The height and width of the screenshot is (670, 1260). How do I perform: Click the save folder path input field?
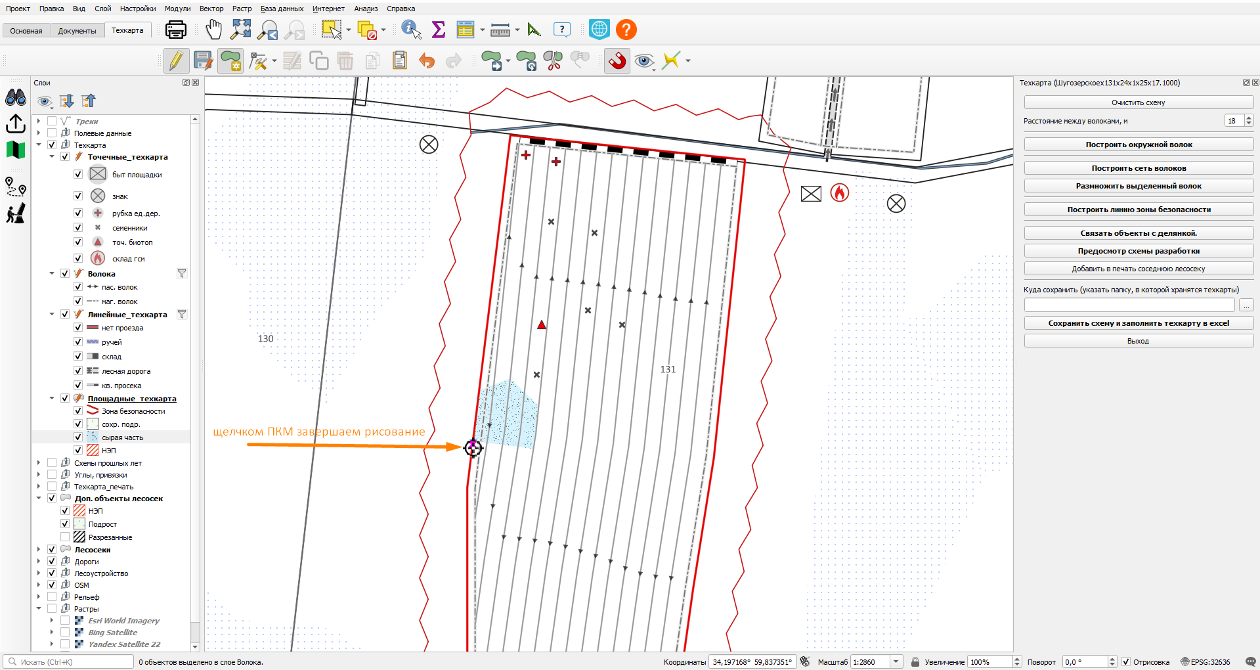click(1129, 305)
